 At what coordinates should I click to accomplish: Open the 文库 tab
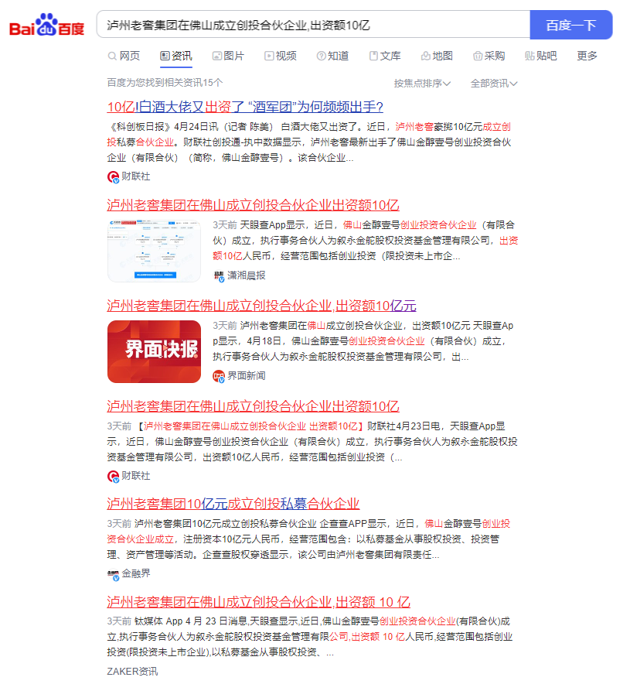pos(385,56)
